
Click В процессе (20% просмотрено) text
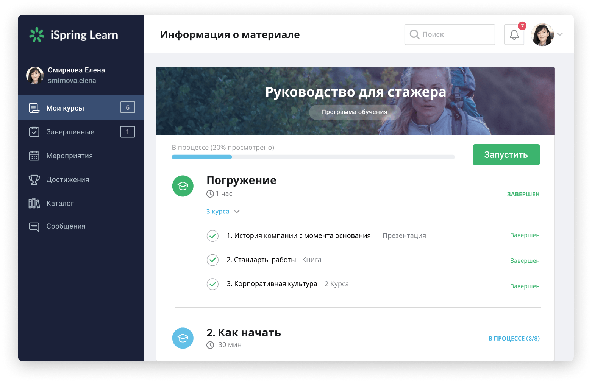click(223, 148)
